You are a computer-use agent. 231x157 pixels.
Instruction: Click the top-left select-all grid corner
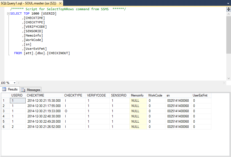pos(6,95)
